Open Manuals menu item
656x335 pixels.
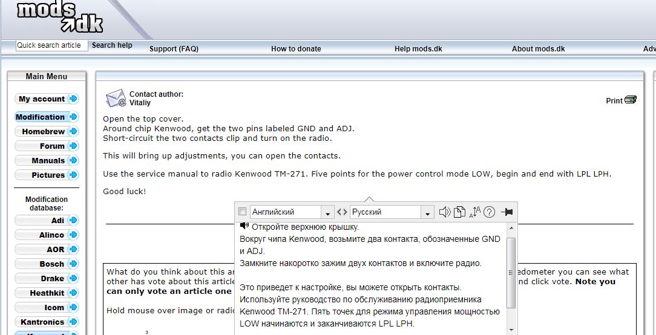[x=47, y=161]
